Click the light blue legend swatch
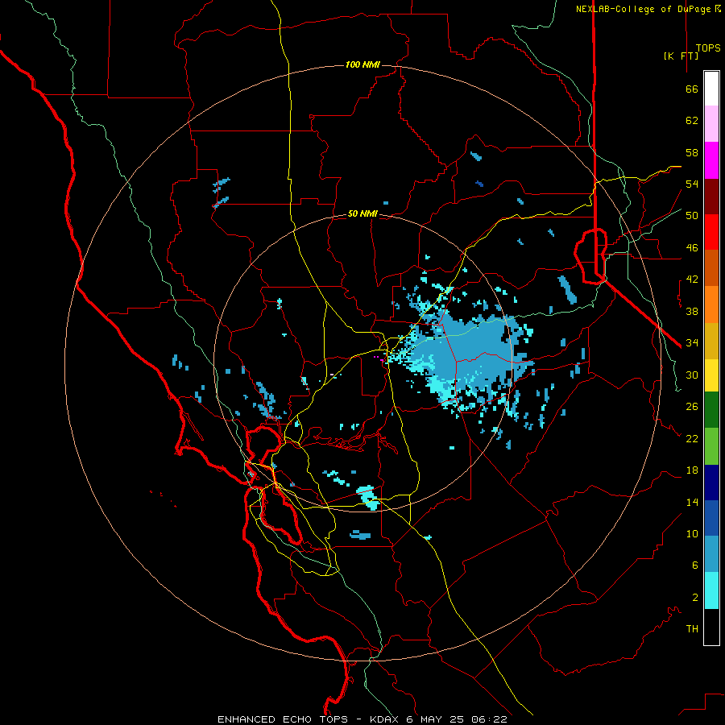Viewport: 725px width, 725px height. (x=711, y=554)
